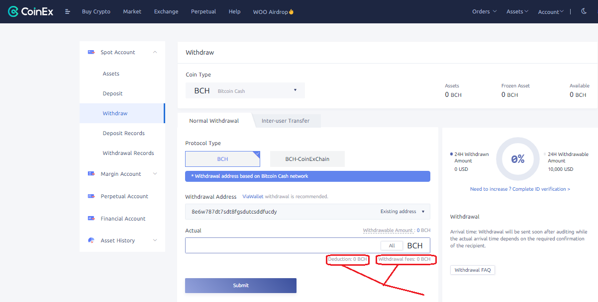Click the 10,000 USD limit value

point(561,169)
